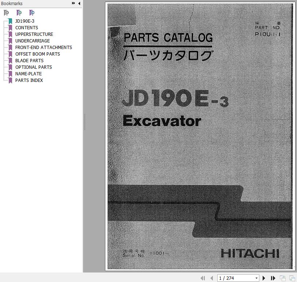Navigate to the PARTS INDEX bookmark

point(29,80)
